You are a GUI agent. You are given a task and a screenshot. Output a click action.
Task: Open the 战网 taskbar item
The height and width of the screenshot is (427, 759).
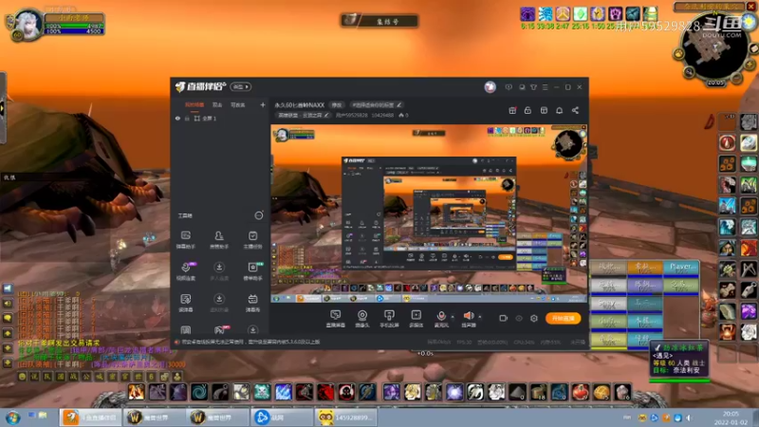click(282, 418)
